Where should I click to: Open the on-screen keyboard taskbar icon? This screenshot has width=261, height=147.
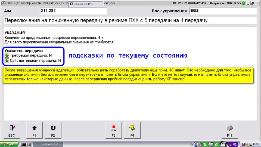[23, 144]
